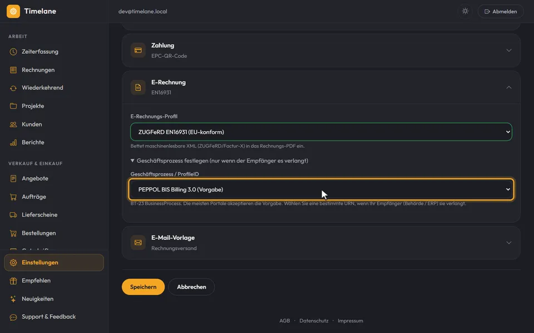Click the Zahlung credit card icon
Image resolution: width=534 pixels, height=333 pixels.
coord(138,51)
